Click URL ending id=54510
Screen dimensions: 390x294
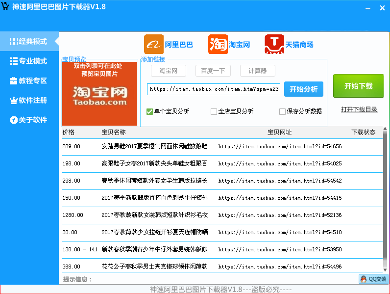click(280, 233)
